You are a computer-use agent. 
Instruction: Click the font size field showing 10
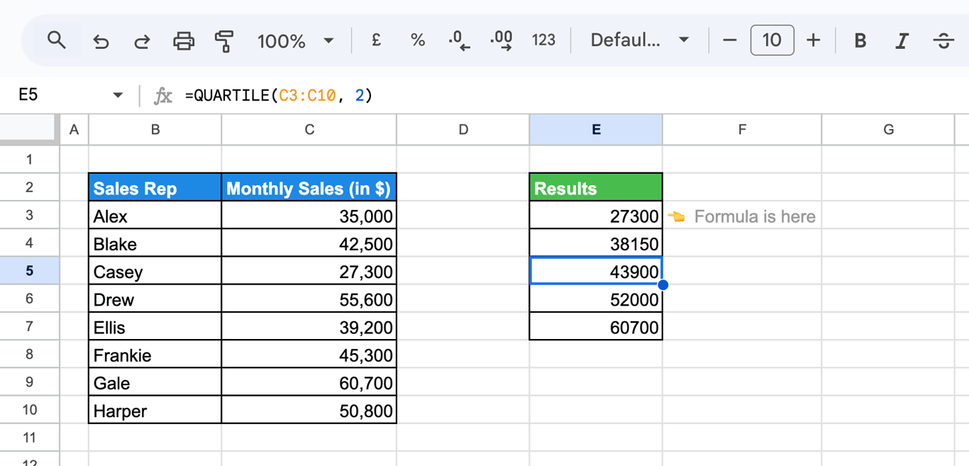click(772, 40)
